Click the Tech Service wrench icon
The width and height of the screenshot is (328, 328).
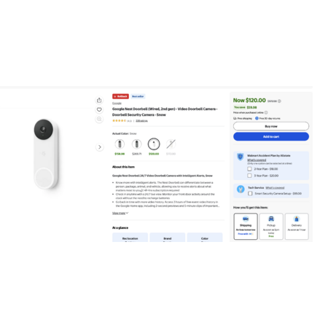(x=241, y=189)
